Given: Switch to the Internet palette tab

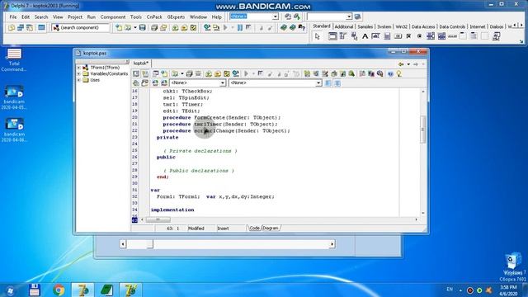Looking at the screenshot, I should coord(478,26).
